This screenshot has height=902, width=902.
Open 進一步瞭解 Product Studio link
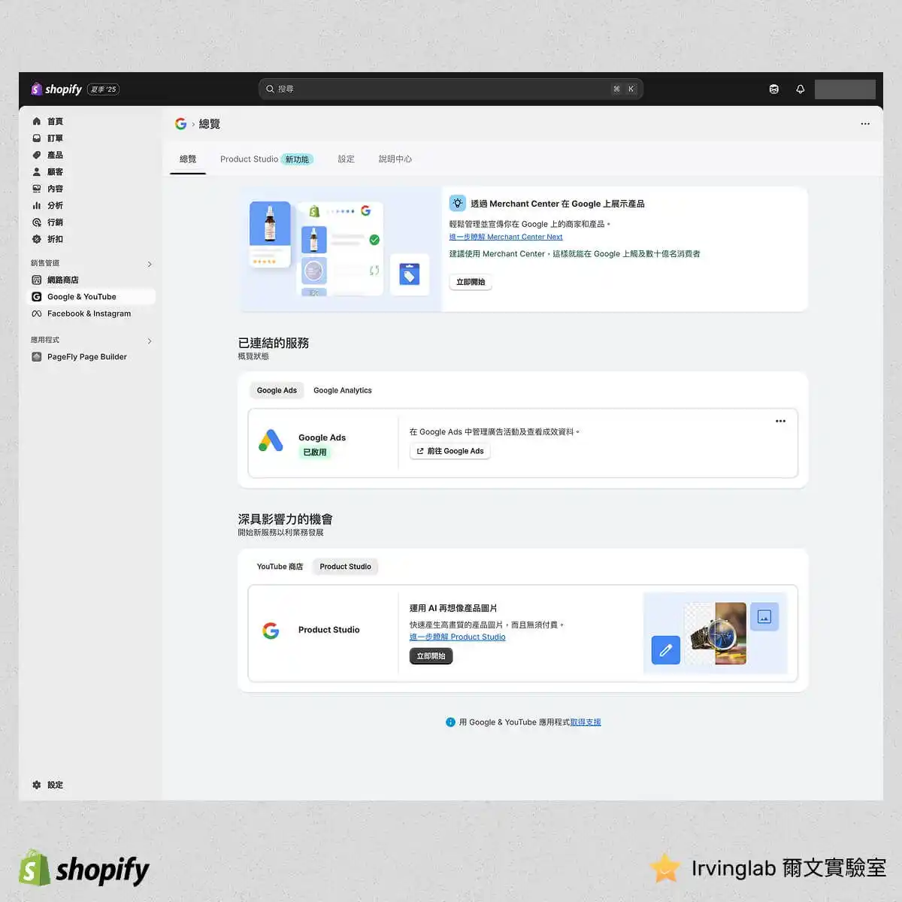pos(458,637)
